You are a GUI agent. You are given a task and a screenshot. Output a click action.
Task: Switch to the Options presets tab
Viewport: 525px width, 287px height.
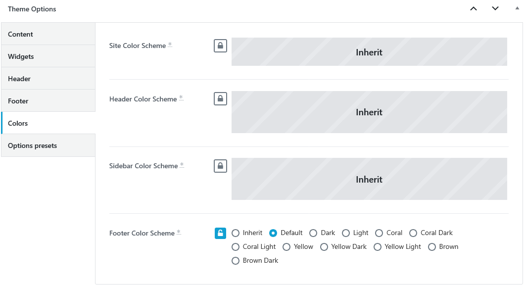(x=48, y=145)
